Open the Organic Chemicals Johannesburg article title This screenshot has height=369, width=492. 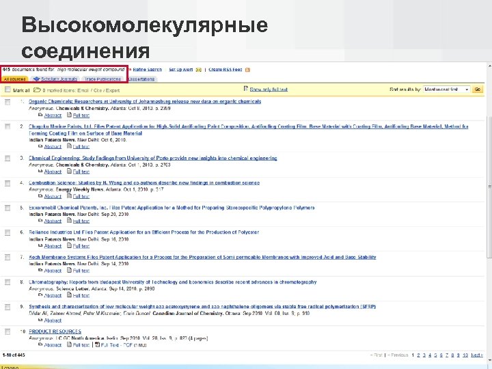[x=145, y=102]
